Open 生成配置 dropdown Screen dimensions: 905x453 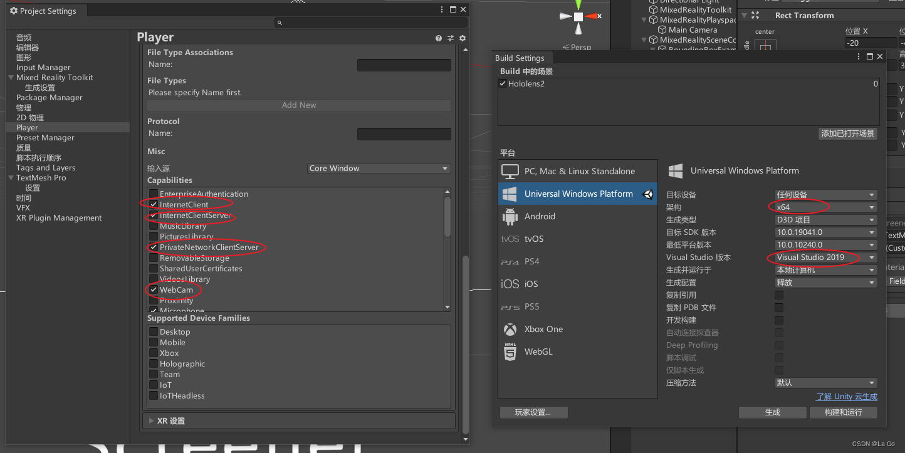click(825, 283)
